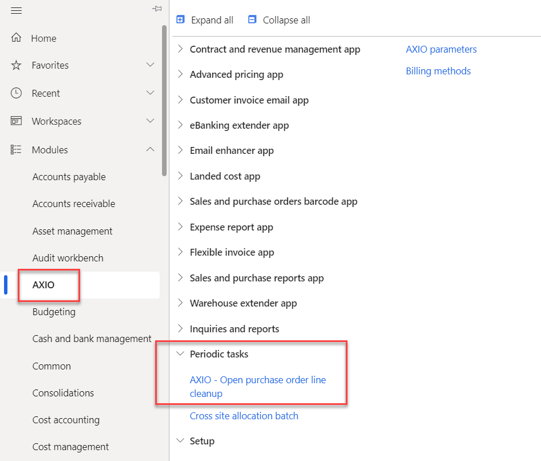
Task: Click the navigation pane scrollbar
Action: [165, 100]
